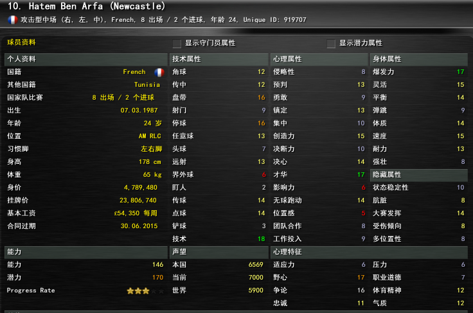Click the 潜力 value 170
The width and height of the screenshot is (473, 313).
(x=157, y=278)
